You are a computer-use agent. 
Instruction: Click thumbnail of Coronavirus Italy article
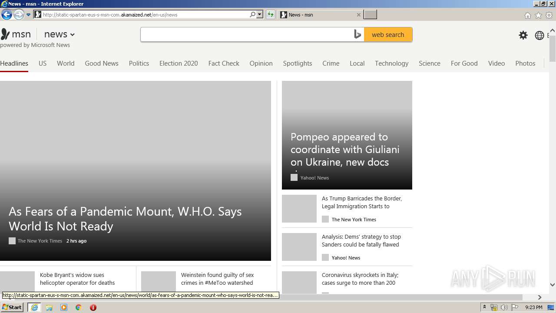(299, 283)
